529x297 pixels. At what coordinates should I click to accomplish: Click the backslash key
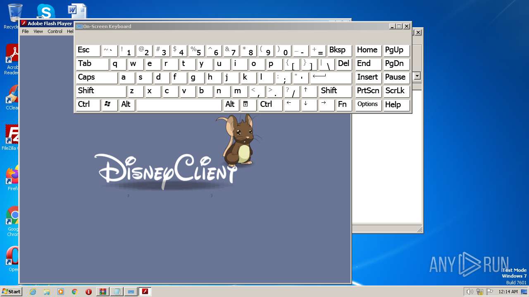tap(326, 64)
